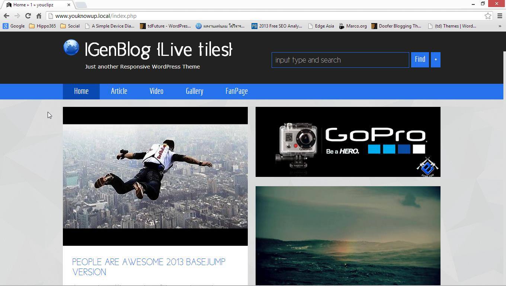Screen dimensions: 506x286
Task: Open the A Simple Device Dia... bookmark
Action: tap(109, 26)
